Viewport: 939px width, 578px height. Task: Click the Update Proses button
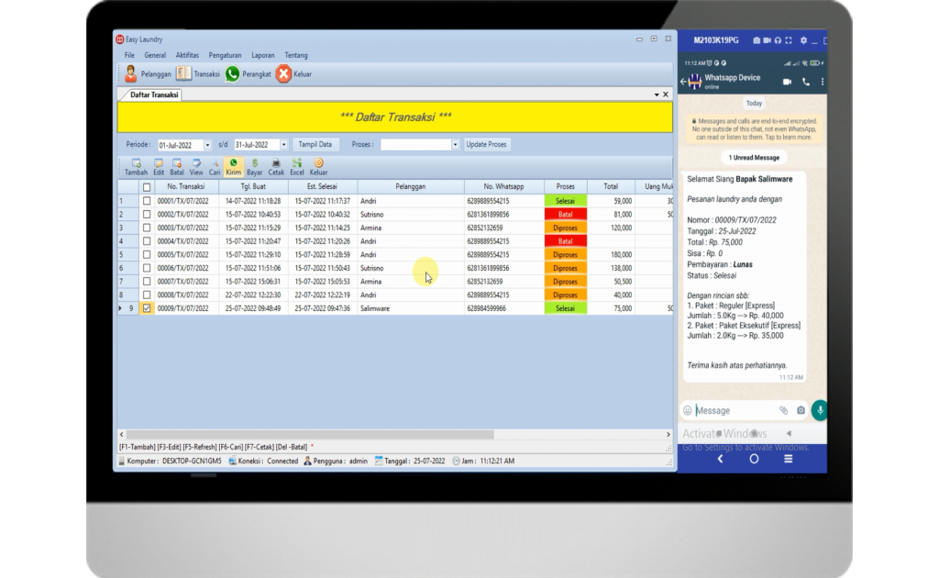[x=486, y=145]
